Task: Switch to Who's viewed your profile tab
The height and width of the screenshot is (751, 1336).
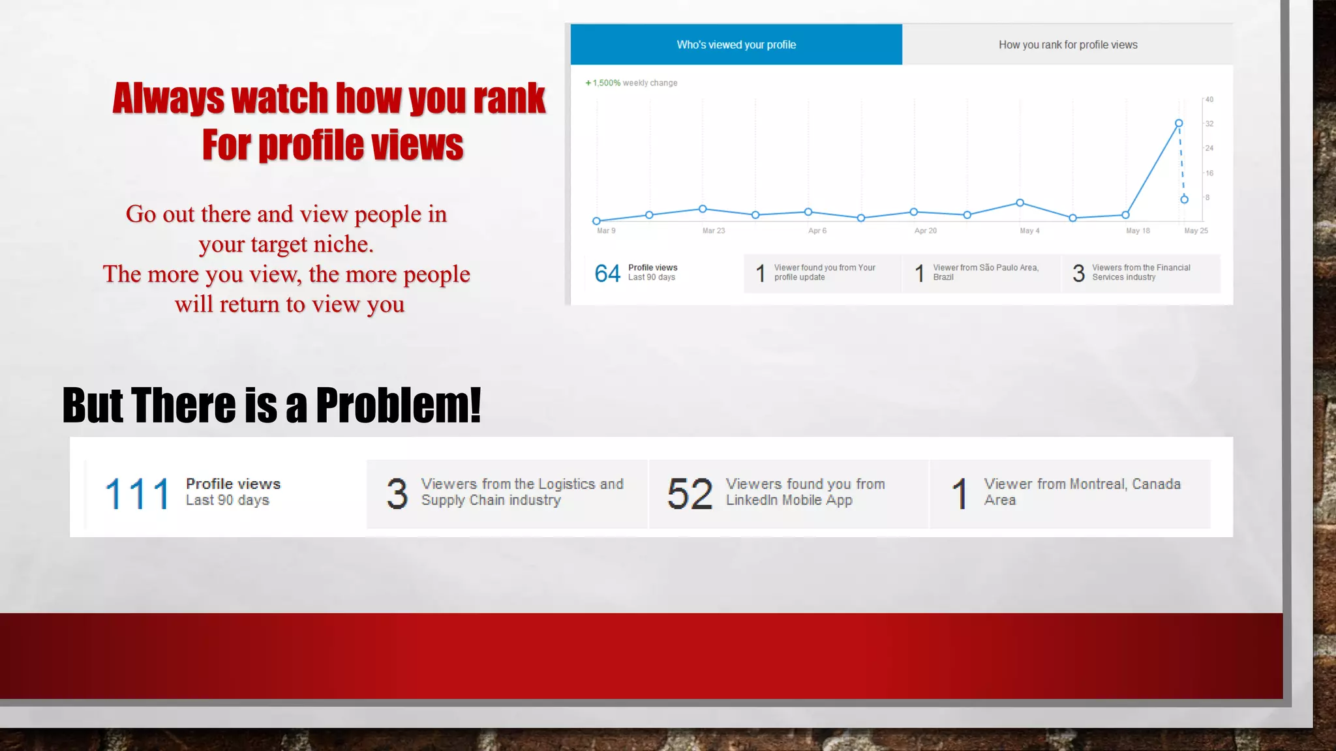Action: coord(736,44)
